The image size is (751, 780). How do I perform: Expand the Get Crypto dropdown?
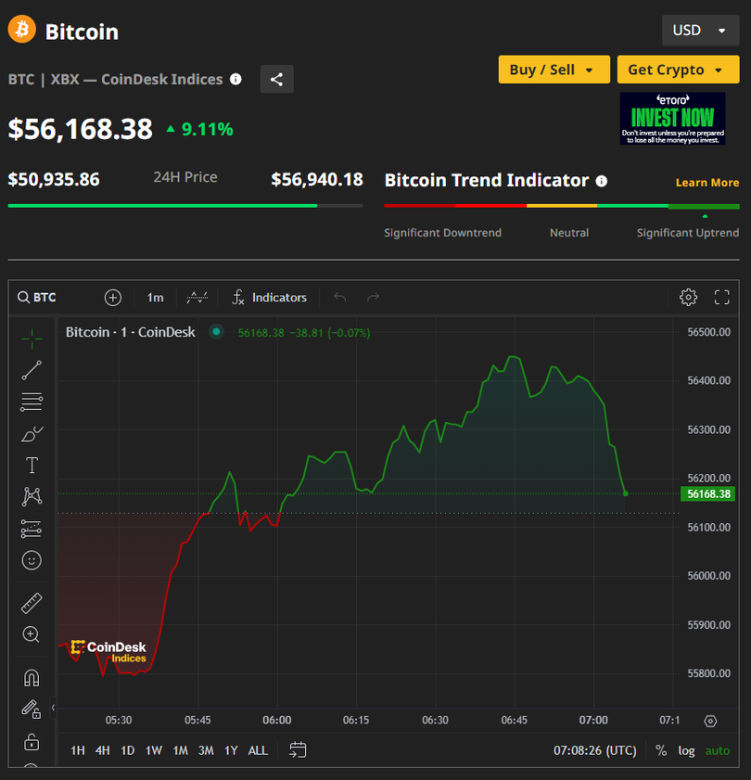tap(676, 70)
